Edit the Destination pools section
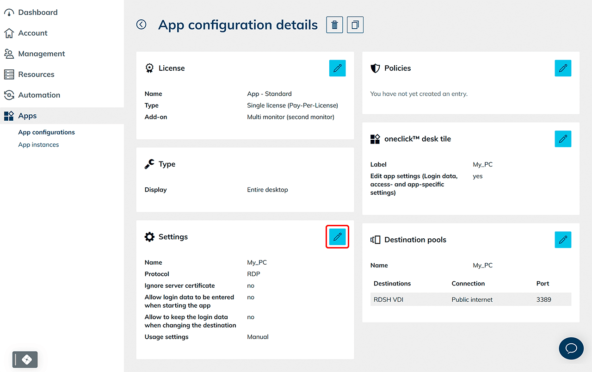 [563, 240]
